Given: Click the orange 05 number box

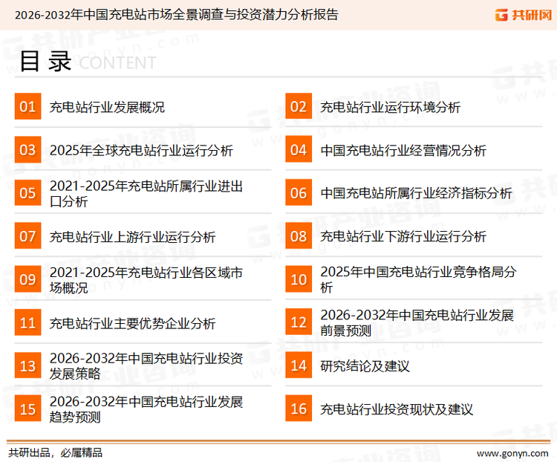Looking at the screenshot, I should [x=27, y=192].
